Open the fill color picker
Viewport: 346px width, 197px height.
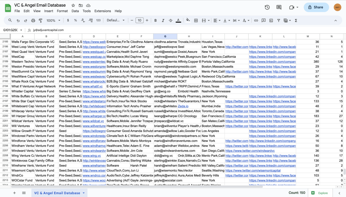pyautogui.click(x=188, y=20)
